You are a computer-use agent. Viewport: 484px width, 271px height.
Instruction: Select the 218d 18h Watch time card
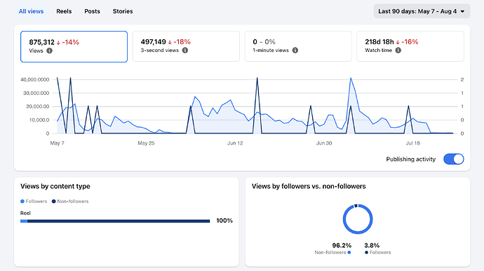coord(410,46)
